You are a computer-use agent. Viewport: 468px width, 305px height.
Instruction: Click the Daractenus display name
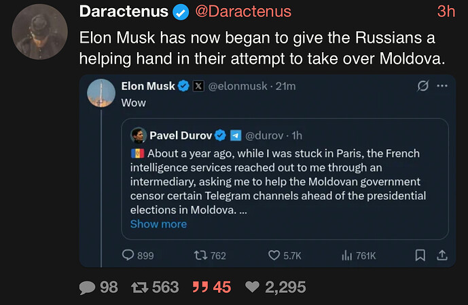tap(124, 12)
